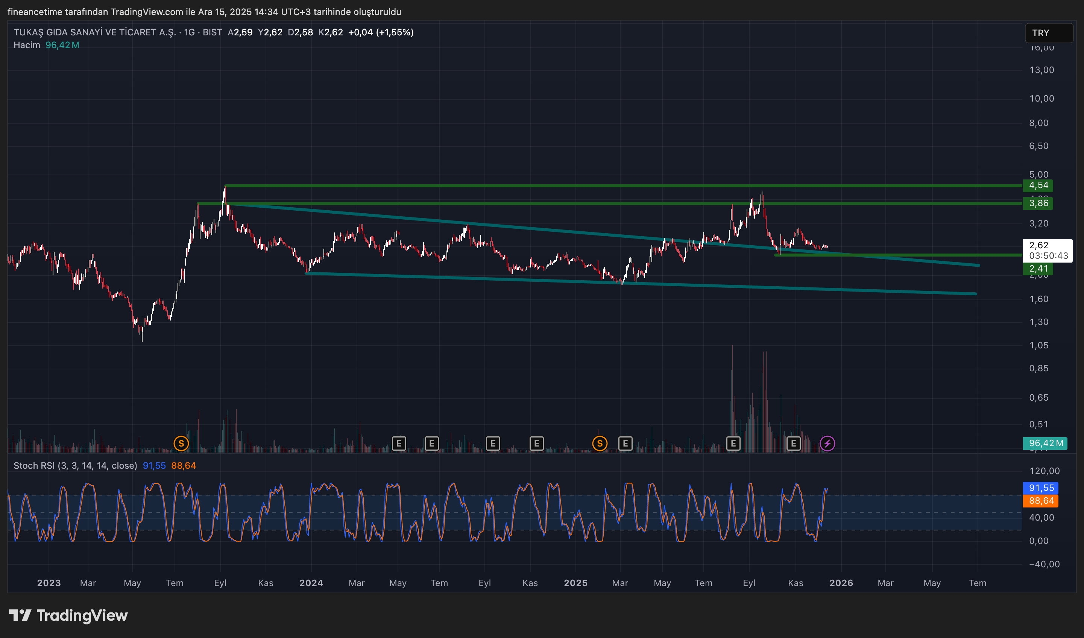Viewport: 1084px width, 638px height.
Task: Click the orange S marker before Mar 2025
Action: (x=600, y=443)
